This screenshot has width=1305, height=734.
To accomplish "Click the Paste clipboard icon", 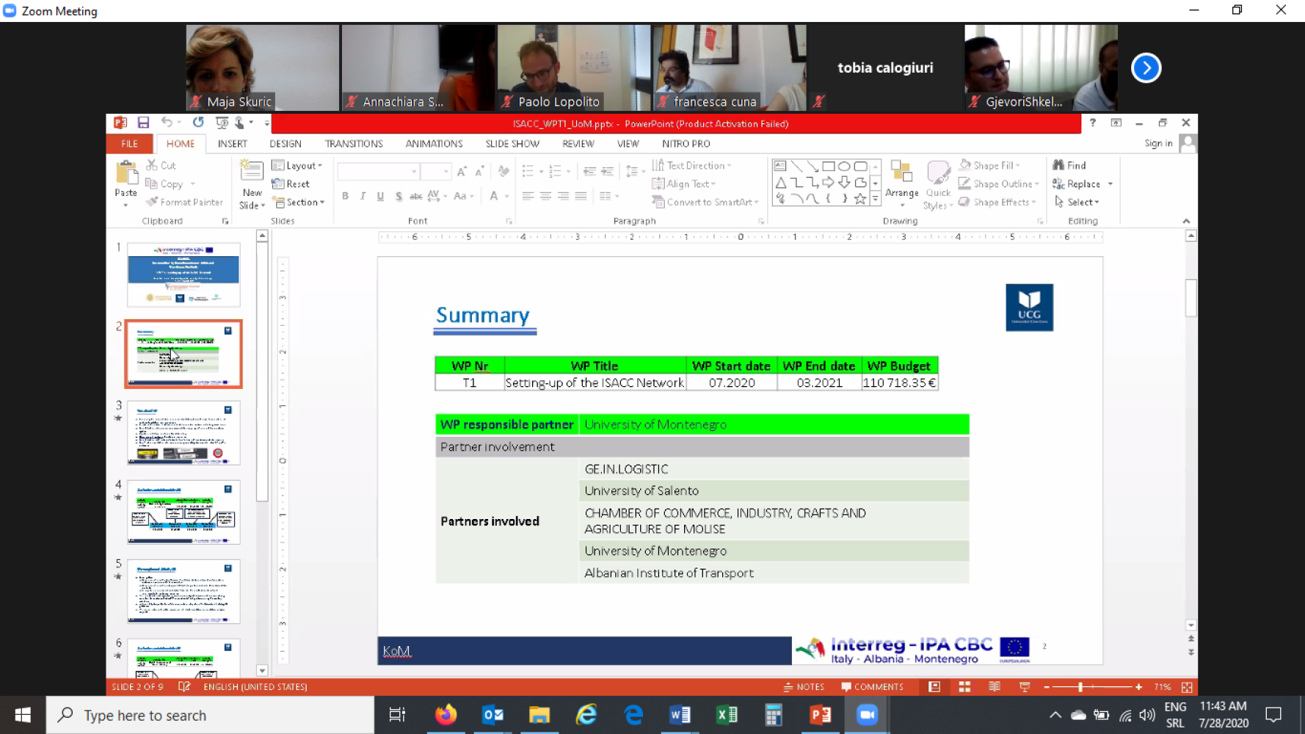I will (x=126, y=173).
